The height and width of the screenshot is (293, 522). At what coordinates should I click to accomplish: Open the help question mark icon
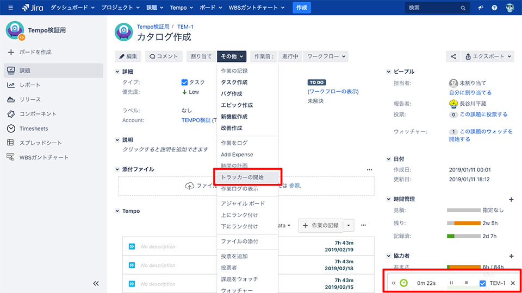[494, 8]
